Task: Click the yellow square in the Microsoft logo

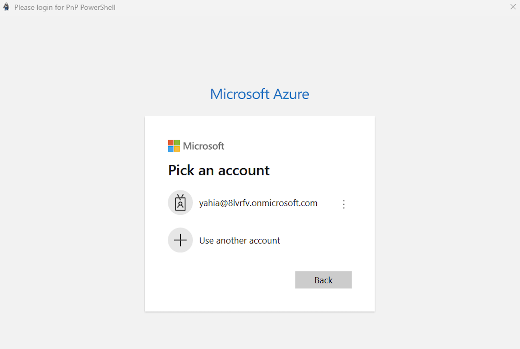Action: [177, 149]
